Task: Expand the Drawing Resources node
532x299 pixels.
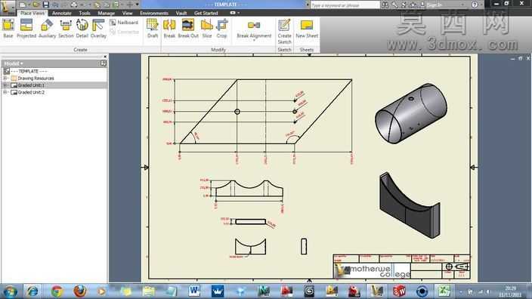Action: [5, 78]
